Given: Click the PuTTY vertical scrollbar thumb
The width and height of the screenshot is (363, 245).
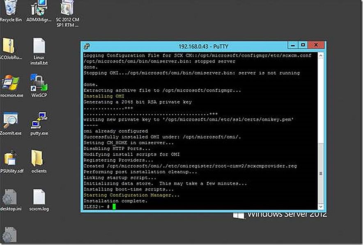Looking at the screenshot, I should (x=321, y=173).
